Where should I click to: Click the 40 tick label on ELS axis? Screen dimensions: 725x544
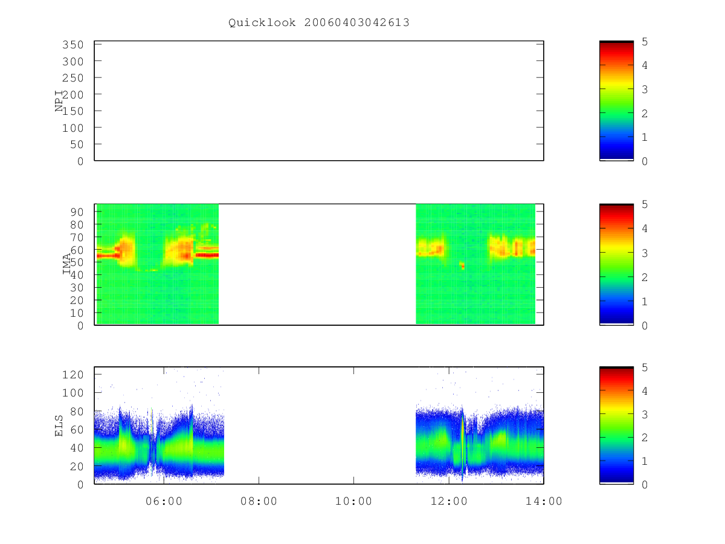click(76, 448)
